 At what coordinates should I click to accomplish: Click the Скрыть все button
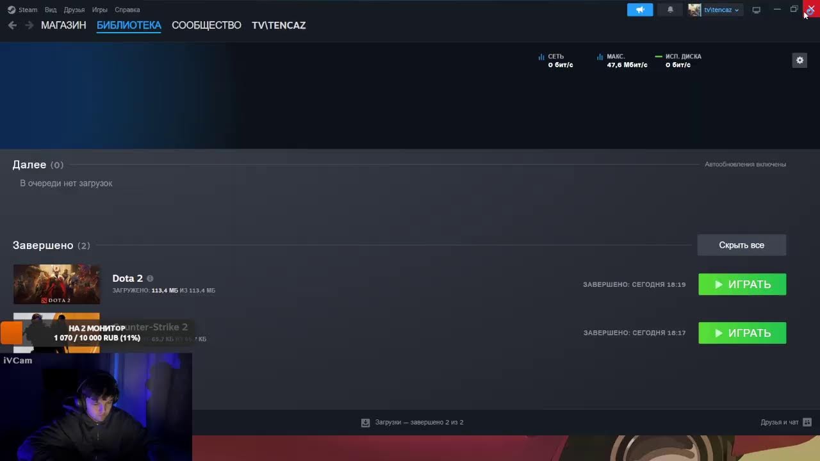[742, 245]
